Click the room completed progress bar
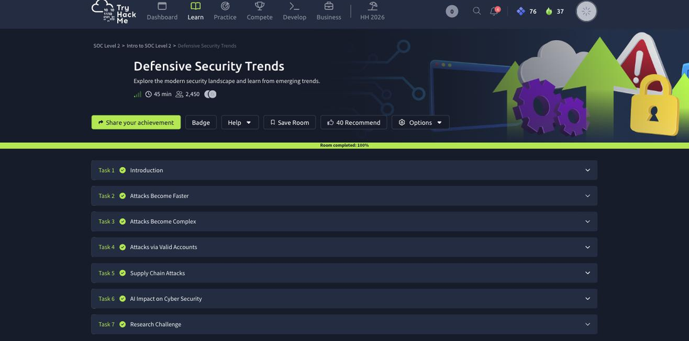 [x=344, y=145]
